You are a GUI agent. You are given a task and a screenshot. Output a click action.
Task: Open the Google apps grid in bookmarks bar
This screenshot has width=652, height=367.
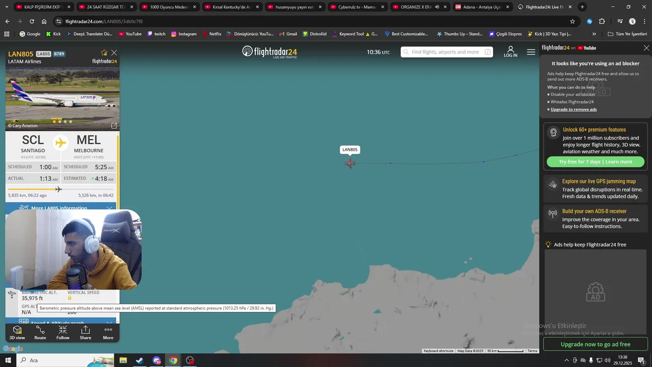[7, 34]
